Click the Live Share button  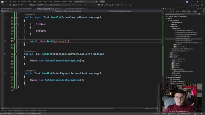pos(194,5)
